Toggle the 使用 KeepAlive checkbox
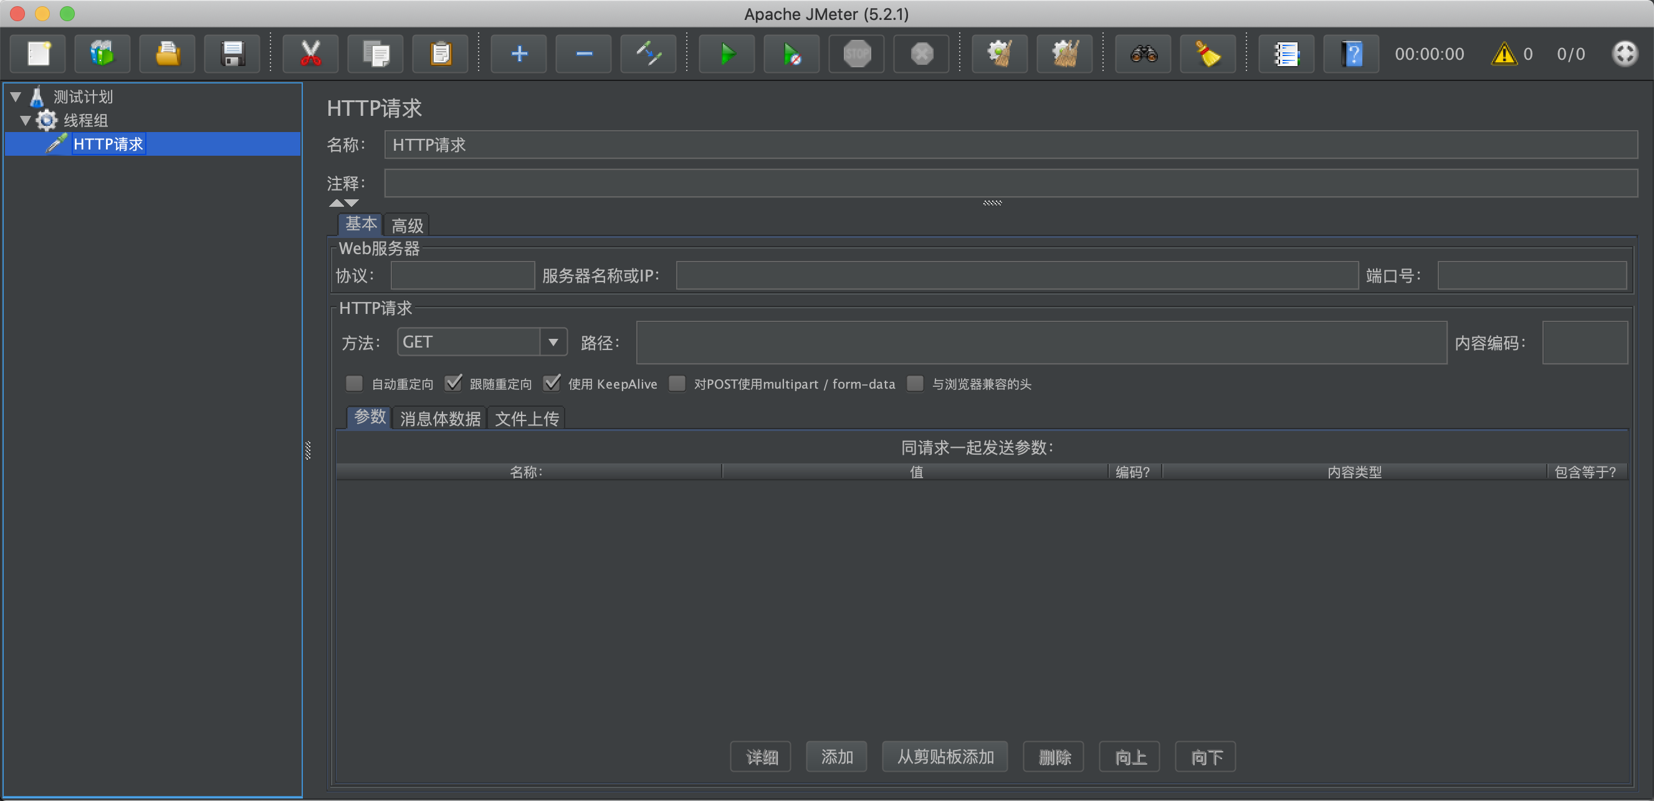This screenshot has width=1654, height=801. pyautogui.click(x=552, y=384)
